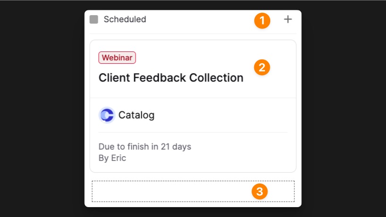Click the "By Eric" author text
This screenshot has height=217, width=386.
[x=112, y=158]
